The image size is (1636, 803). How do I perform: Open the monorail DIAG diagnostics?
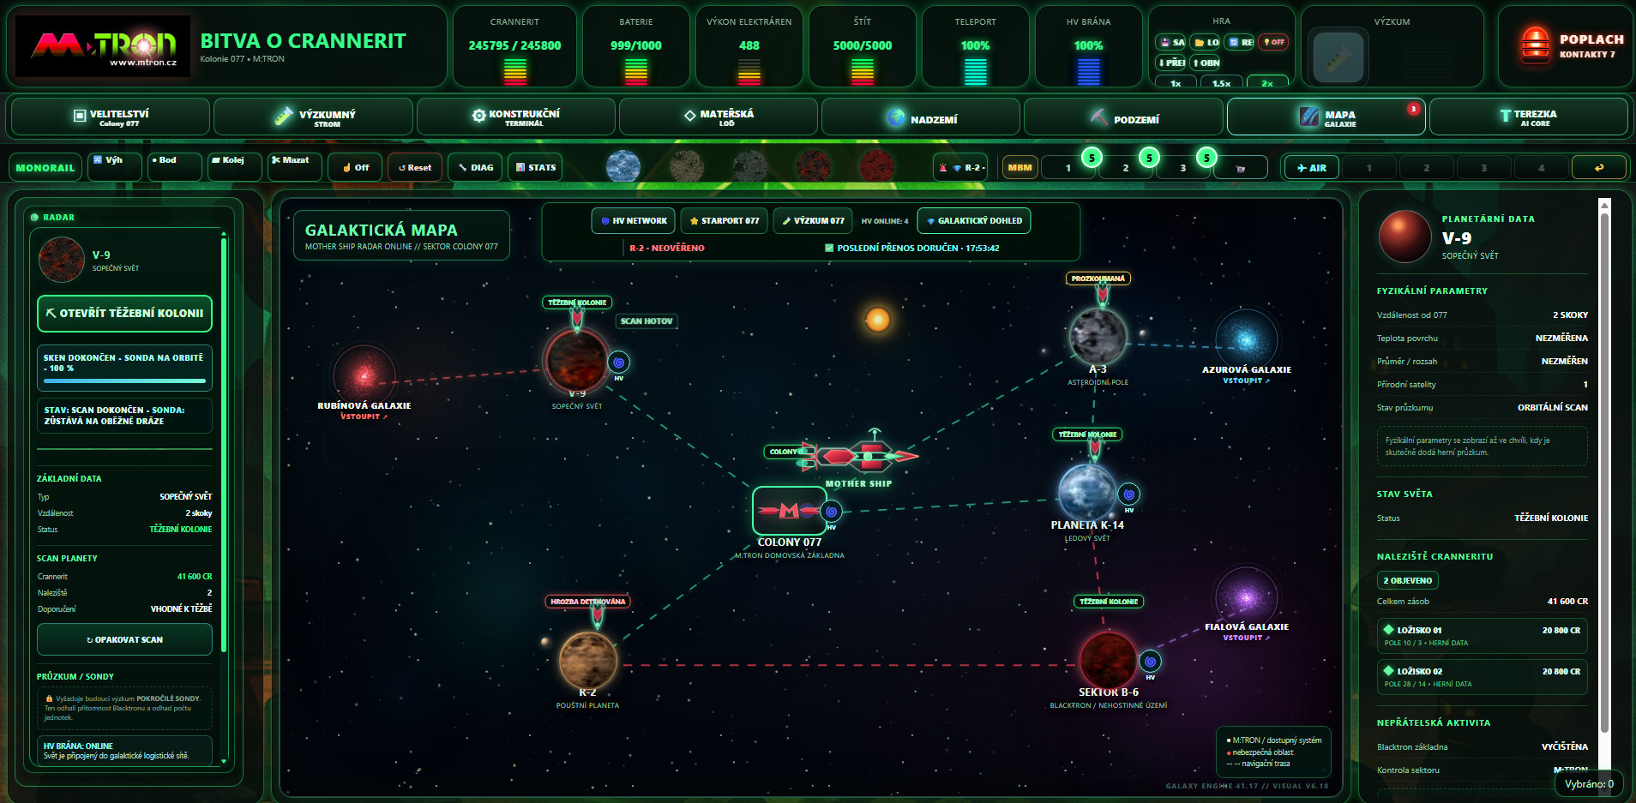[x=475, y=167]
